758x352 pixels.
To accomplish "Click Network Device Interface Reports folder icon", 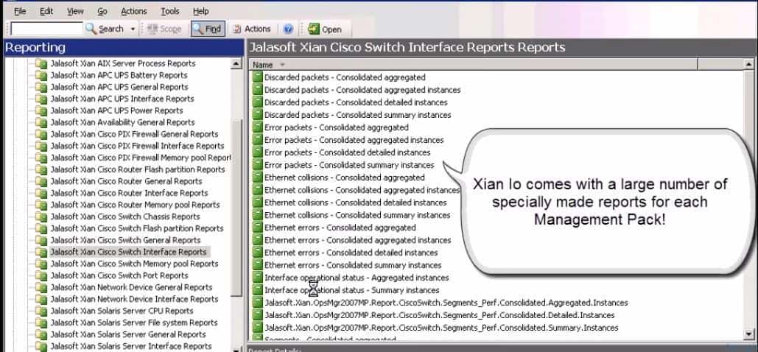I will click(41, 299).
